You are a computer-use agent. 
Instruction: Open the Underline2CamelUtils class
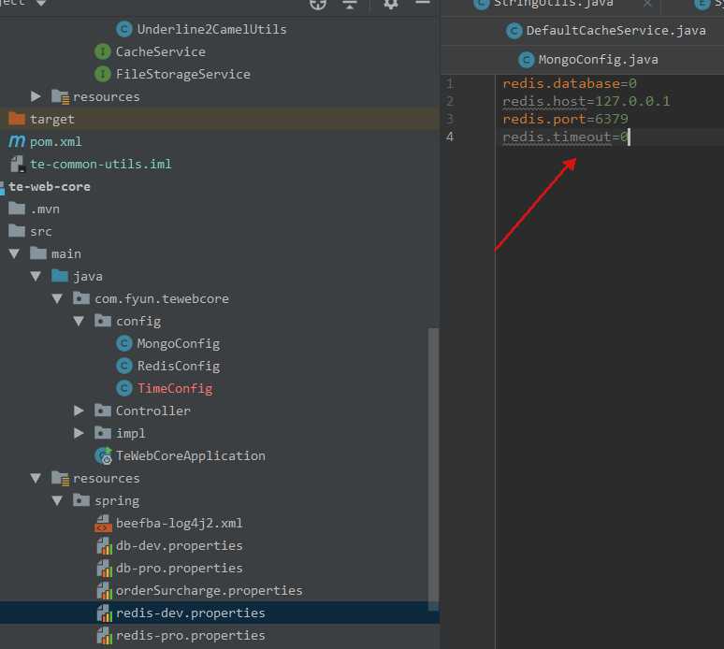point(211,30)
